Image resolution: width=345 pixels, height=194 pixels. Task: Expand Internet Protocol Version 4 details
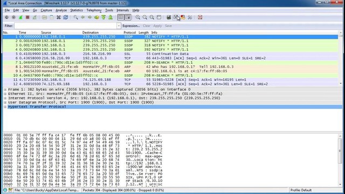[x=5, y=98]
